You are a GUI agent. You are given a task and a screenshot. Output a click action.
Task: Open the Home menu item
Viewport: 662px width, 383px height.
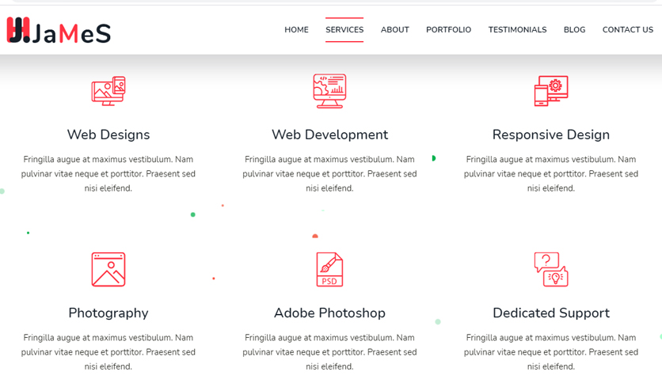(x=296, y=29)
